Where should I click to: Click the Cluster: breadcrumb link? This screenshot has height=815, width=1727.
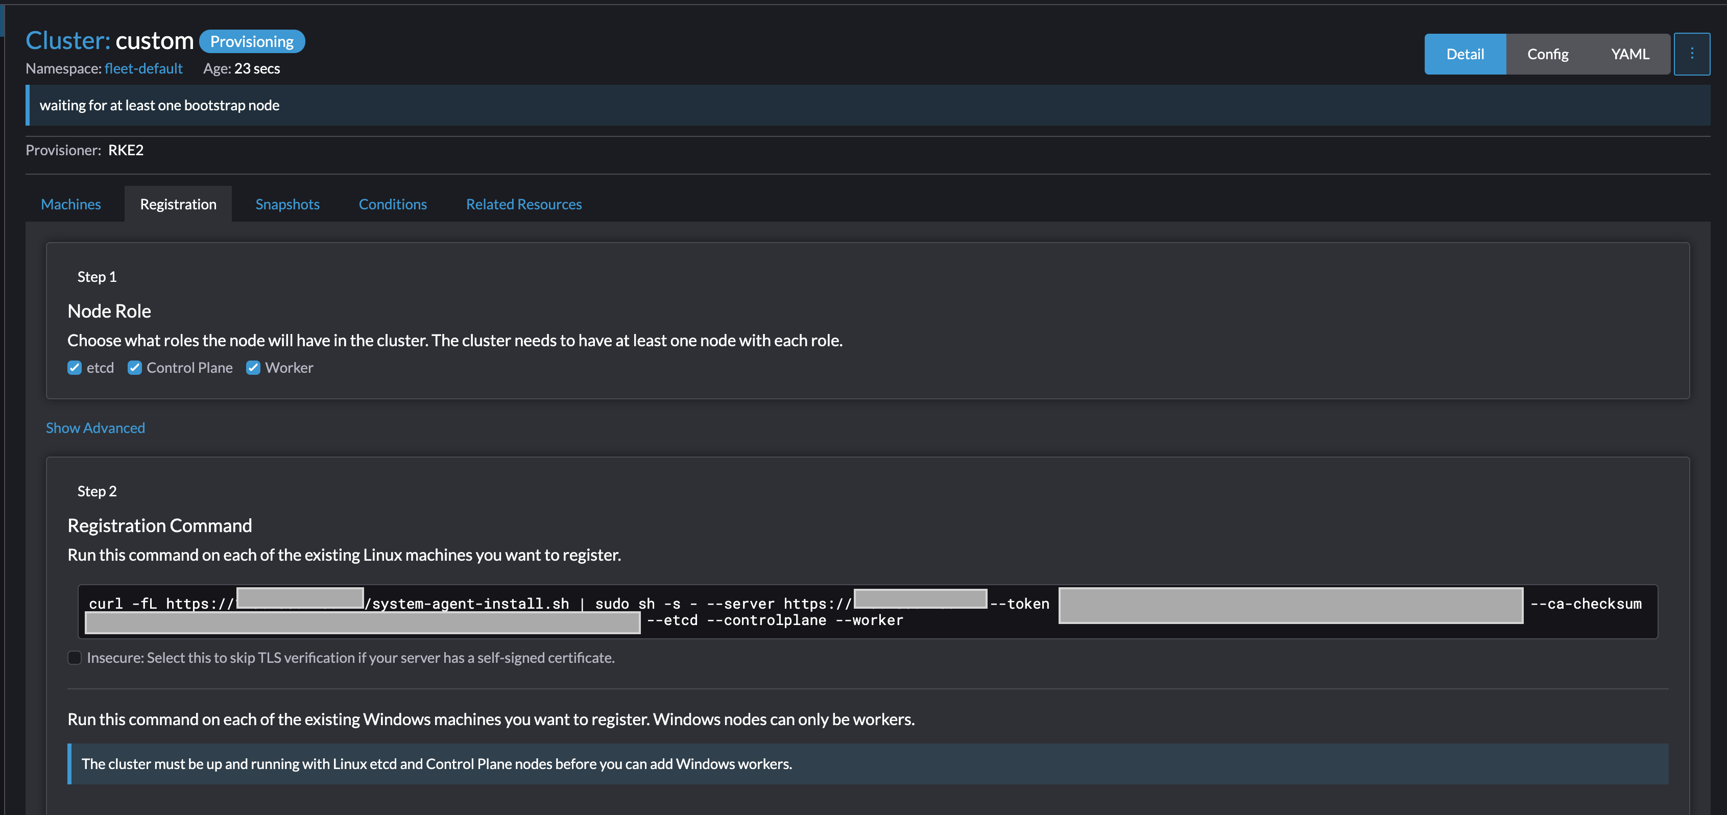68,41
